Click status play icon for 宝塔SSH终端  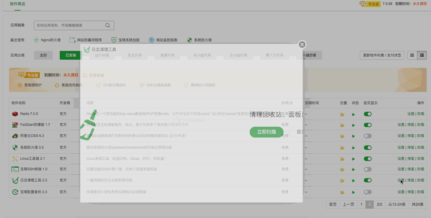tap(354, 170)
